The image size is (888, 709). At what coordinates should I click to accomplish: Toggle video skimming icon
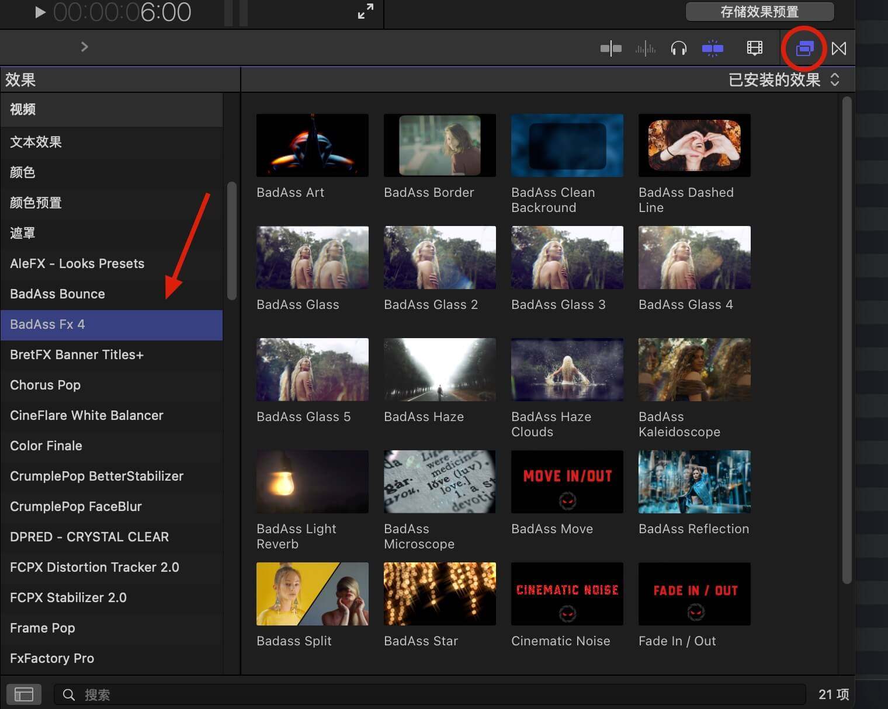tap(610, 48)
